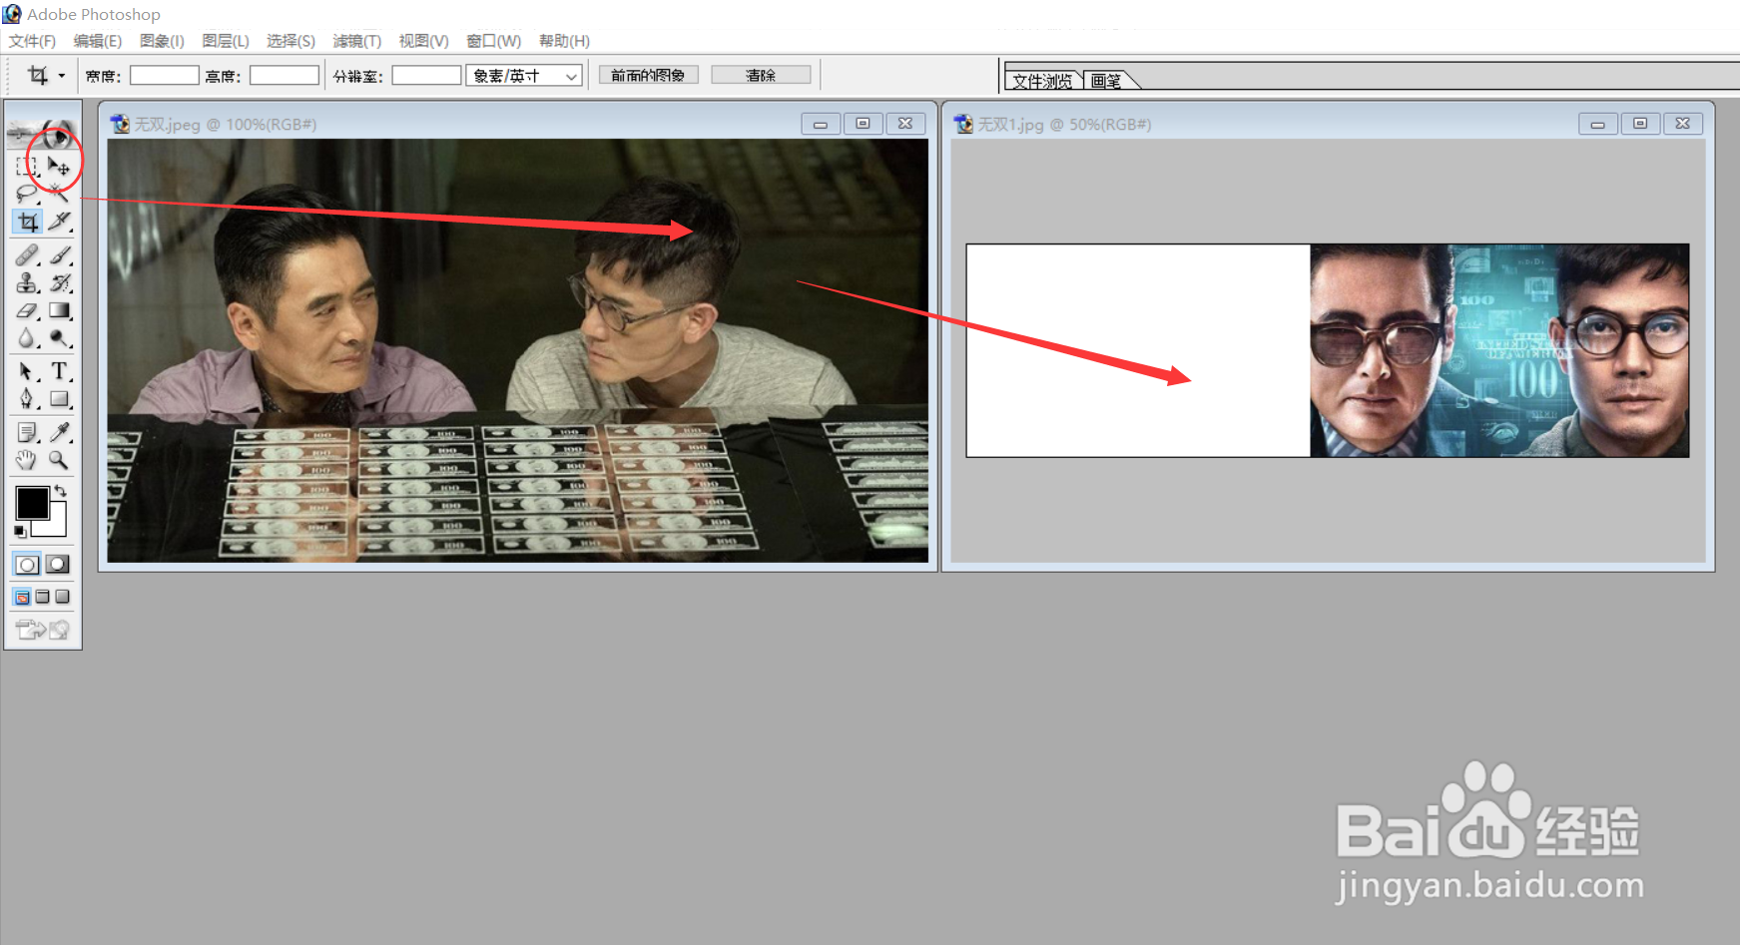1740x945 pixels.
Task: Select the Notes tool
Action: pos(27,432)
